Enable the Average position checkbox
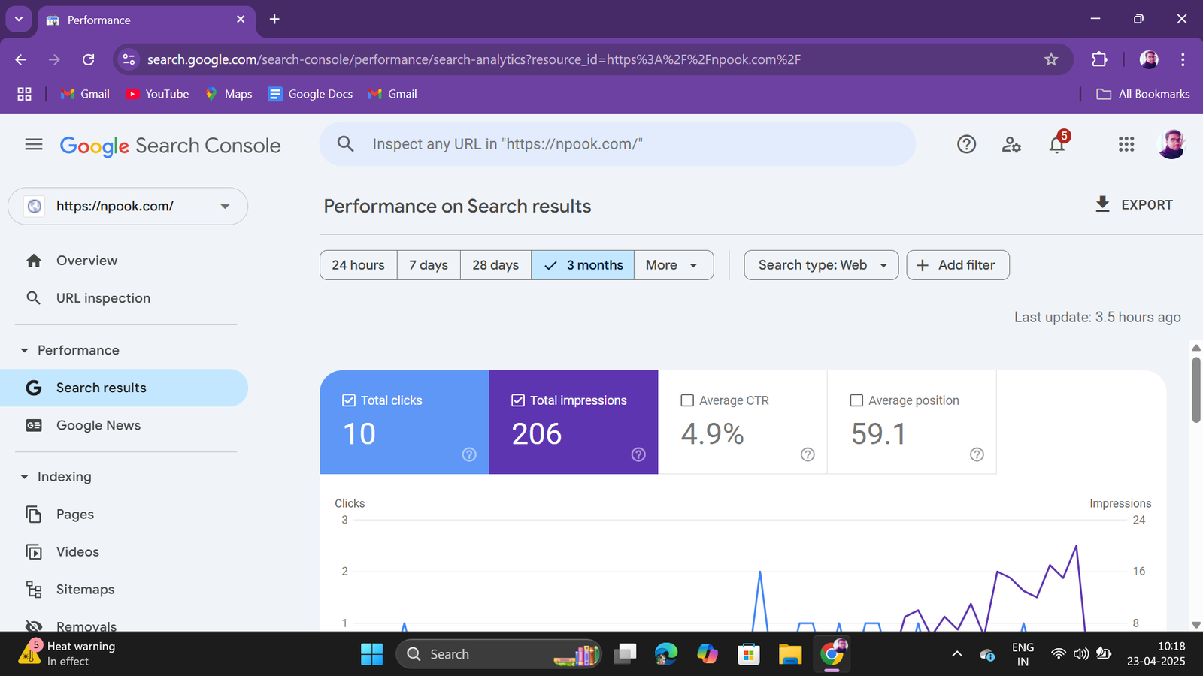This screenshot has height=676, width=1203. click(856, 400)
